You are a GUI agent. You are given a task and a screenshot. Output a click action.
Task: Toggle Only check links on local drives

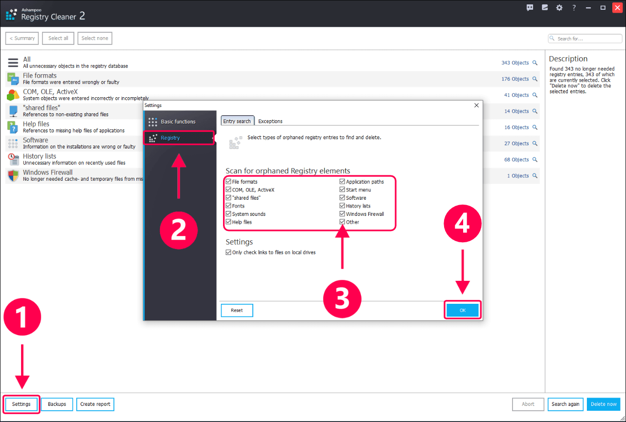[x=228, y=253]
